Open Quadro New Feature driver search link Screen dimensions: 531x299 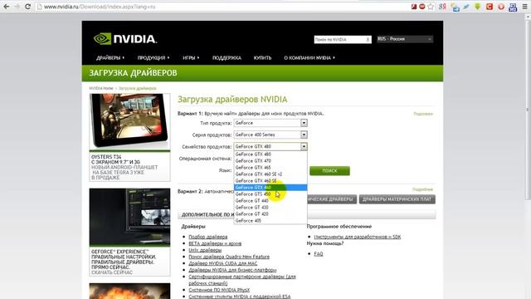tap(229, 257)
